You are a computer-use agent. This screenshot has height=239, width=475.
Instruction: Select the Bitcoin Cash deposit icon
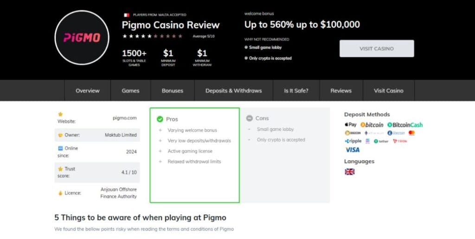(405, 125)
